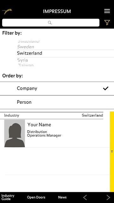
Task: Go forward with right arrow
Action: tap(108, 197)
